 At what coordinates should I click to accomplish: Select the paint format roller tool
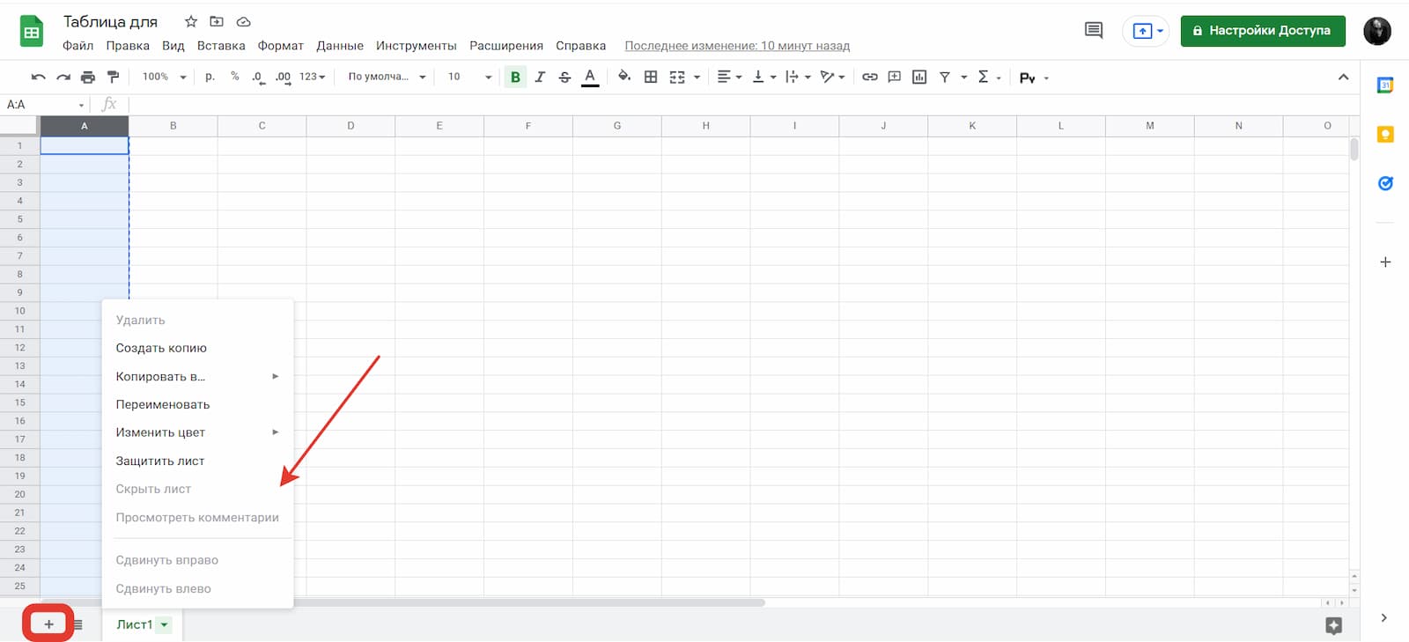[x=113, y=77]
